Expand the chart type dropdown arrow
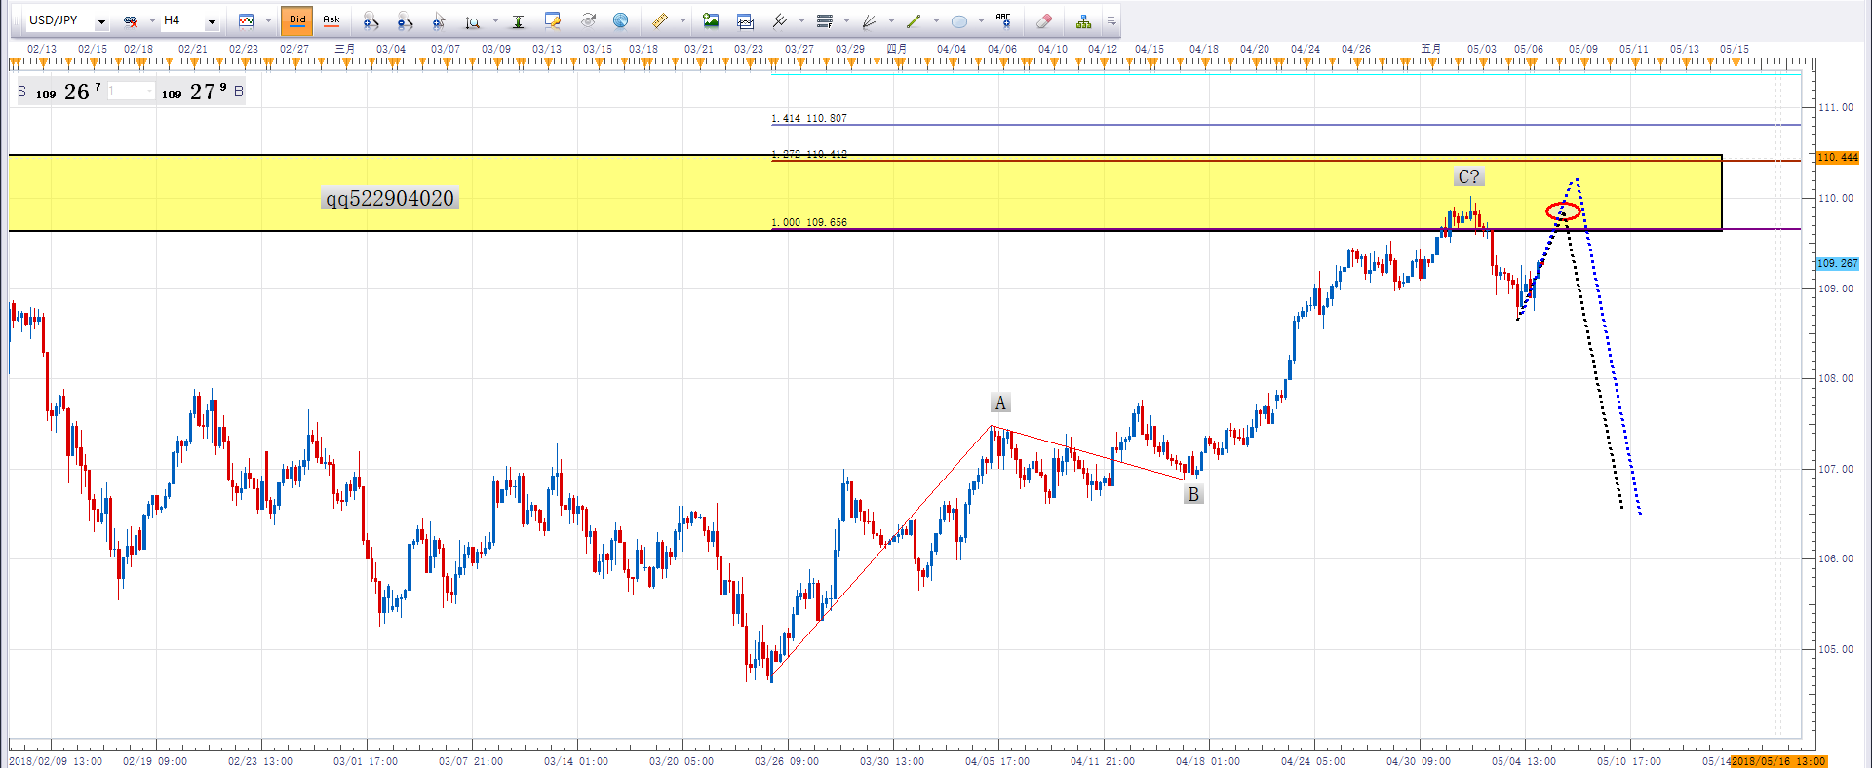Image resolution: width=1872 pixels, height=768 pixels. (268, 21)
